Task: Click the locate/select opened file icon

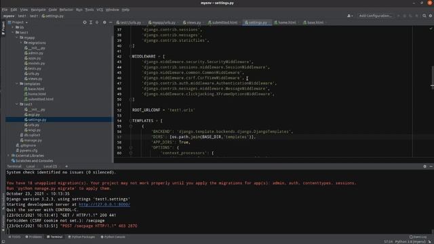Action: pyautogui.click(x=85, y=22)
